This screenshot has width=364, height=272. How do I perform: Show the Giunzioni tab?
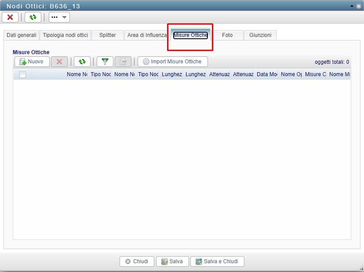coord(260,35)
